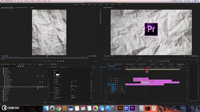
Task: Open the Markers menu in menu bar
Action: click(x=33, y=1)
